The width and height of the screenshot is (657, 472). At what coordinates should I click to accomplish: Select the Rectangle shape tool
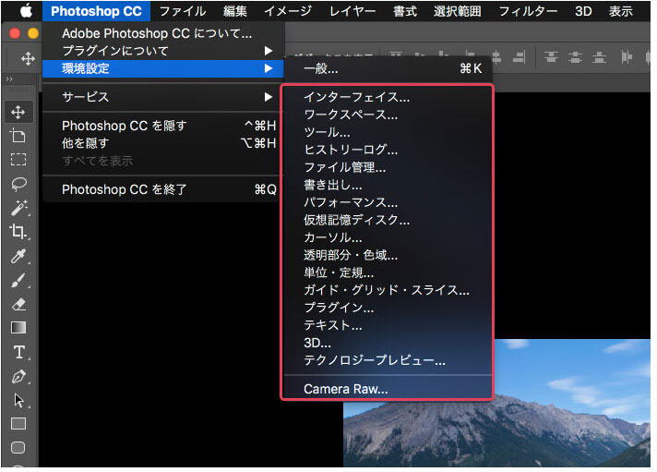coord(18,424)
